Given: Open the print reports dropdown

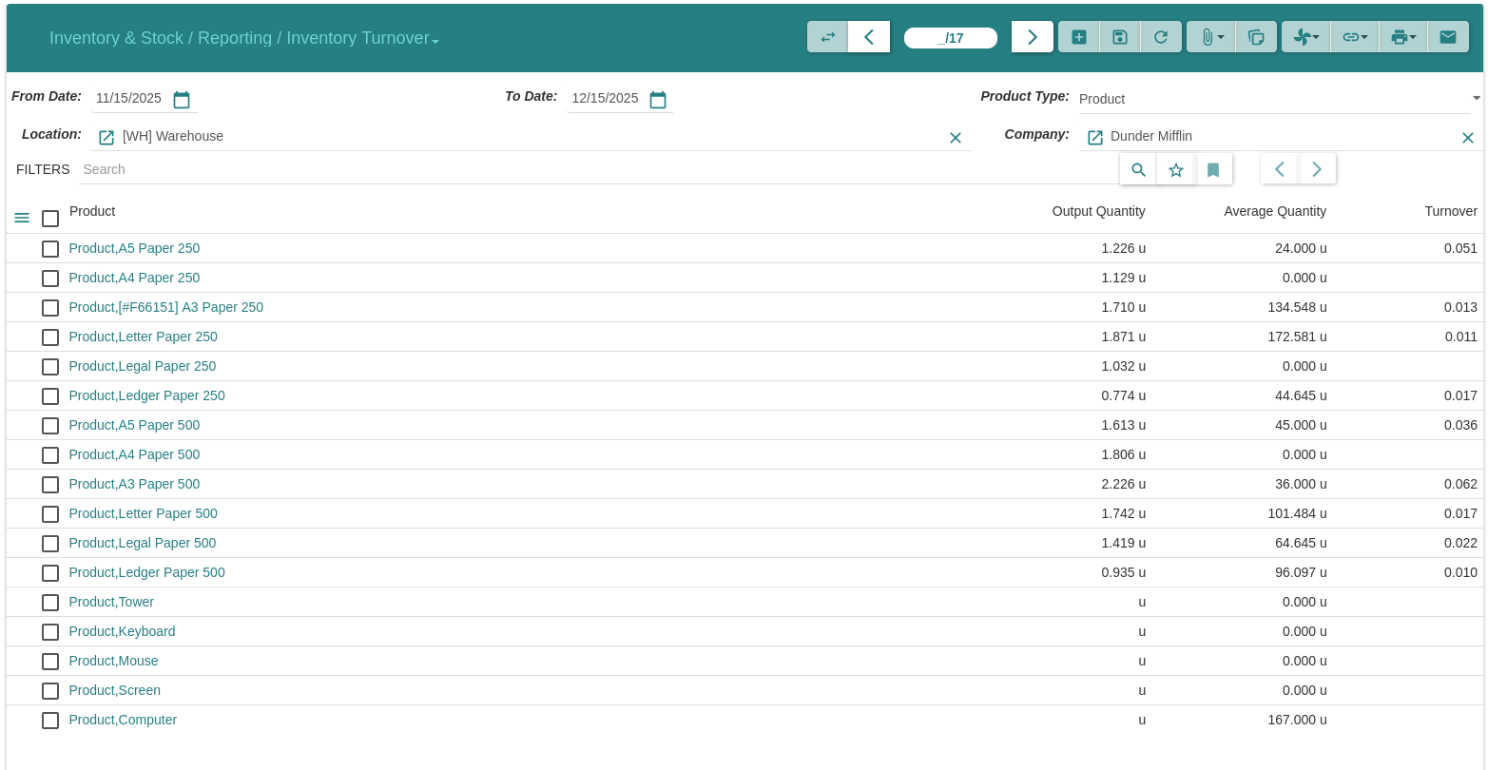Looking at the screenshot, I should coord(1403,37).
